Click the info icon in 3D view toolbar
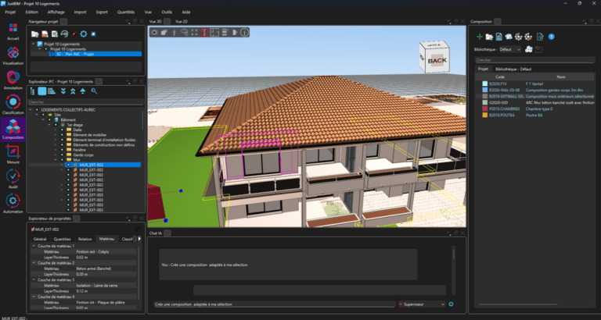Image resolution: width=601 pixels, height=320 pixels. [x=243, y=33]
